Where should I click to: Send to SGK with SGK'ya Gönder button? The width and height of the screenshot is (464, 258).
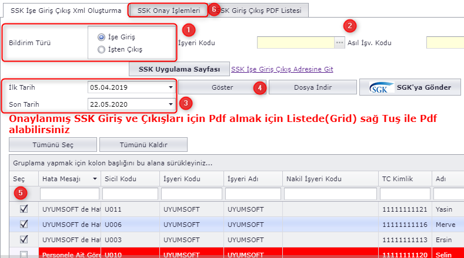pyautogui.click(x=410, y=87)
